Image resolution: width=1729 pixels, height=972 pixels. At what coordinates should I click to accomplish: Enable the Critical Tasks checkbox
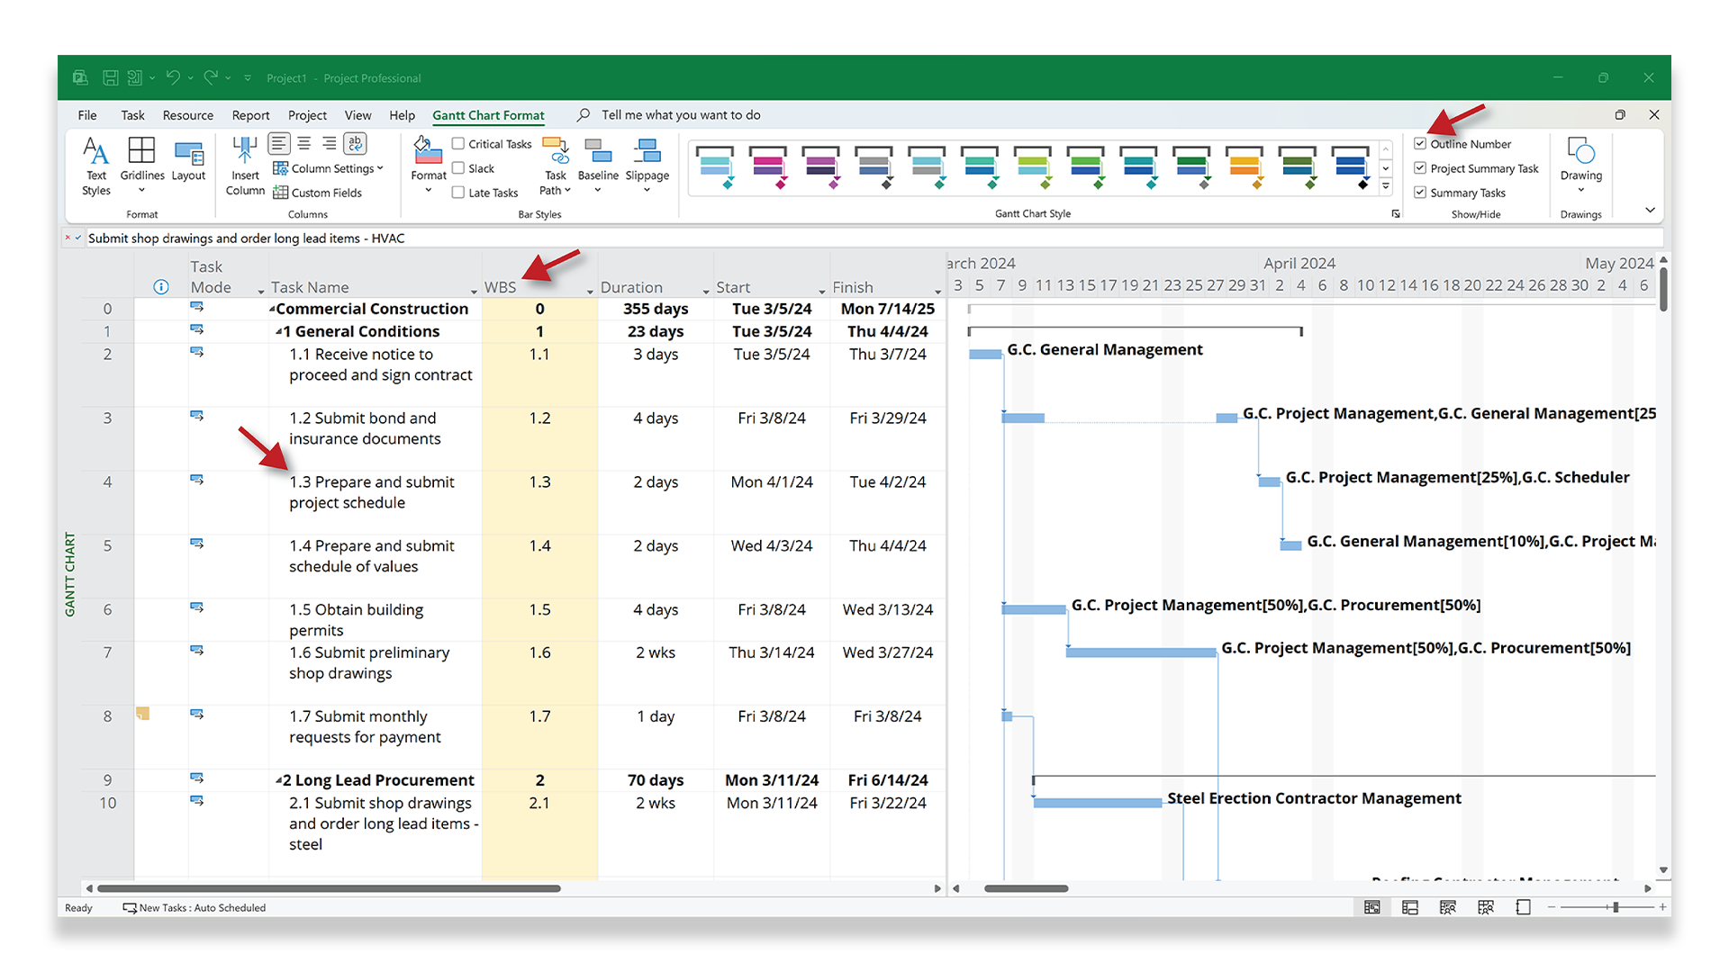458,144
